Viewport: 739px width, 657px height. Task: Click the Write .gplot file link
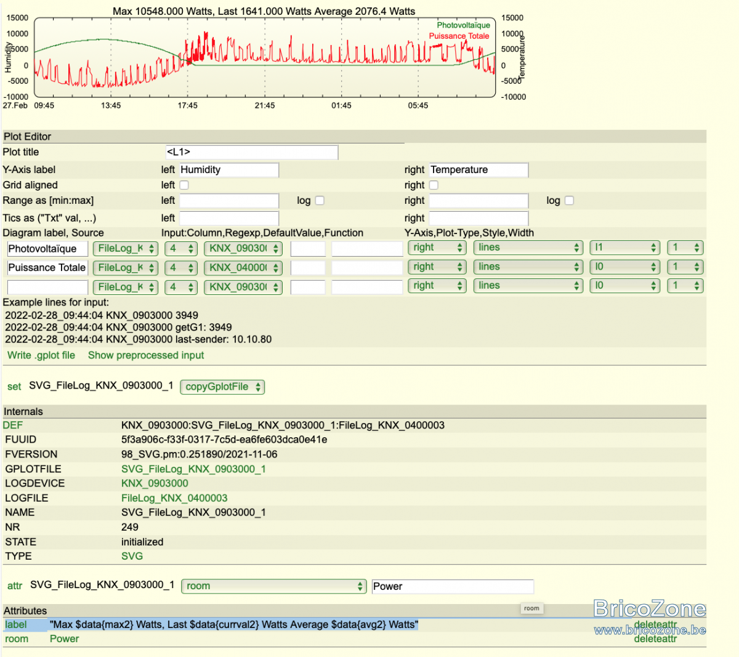tap(41, 355)
